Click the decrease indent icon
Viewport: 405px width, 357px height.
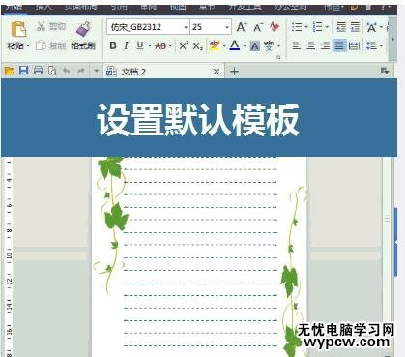coord(341,27)
